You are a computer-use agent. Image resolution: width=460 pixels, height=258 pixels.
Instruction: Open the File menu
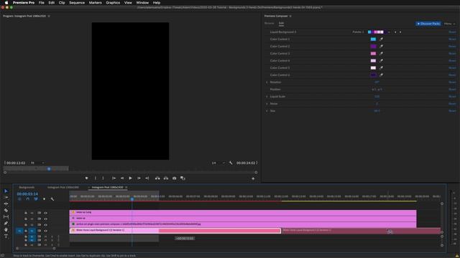(x=42, y=3)
